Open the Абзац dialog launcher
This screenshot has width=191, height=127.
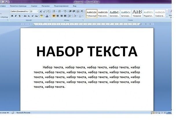tap(83, 20)
